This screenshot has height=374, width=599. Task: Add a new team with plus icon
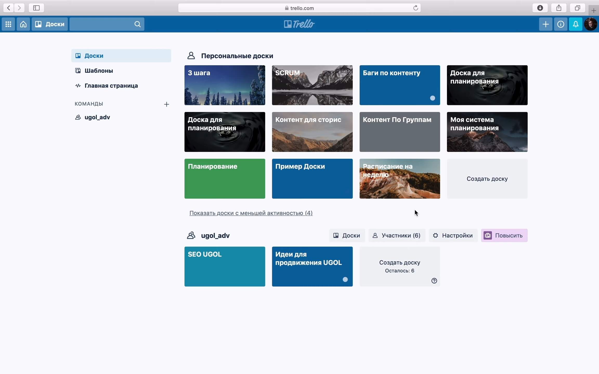[166, 104]
